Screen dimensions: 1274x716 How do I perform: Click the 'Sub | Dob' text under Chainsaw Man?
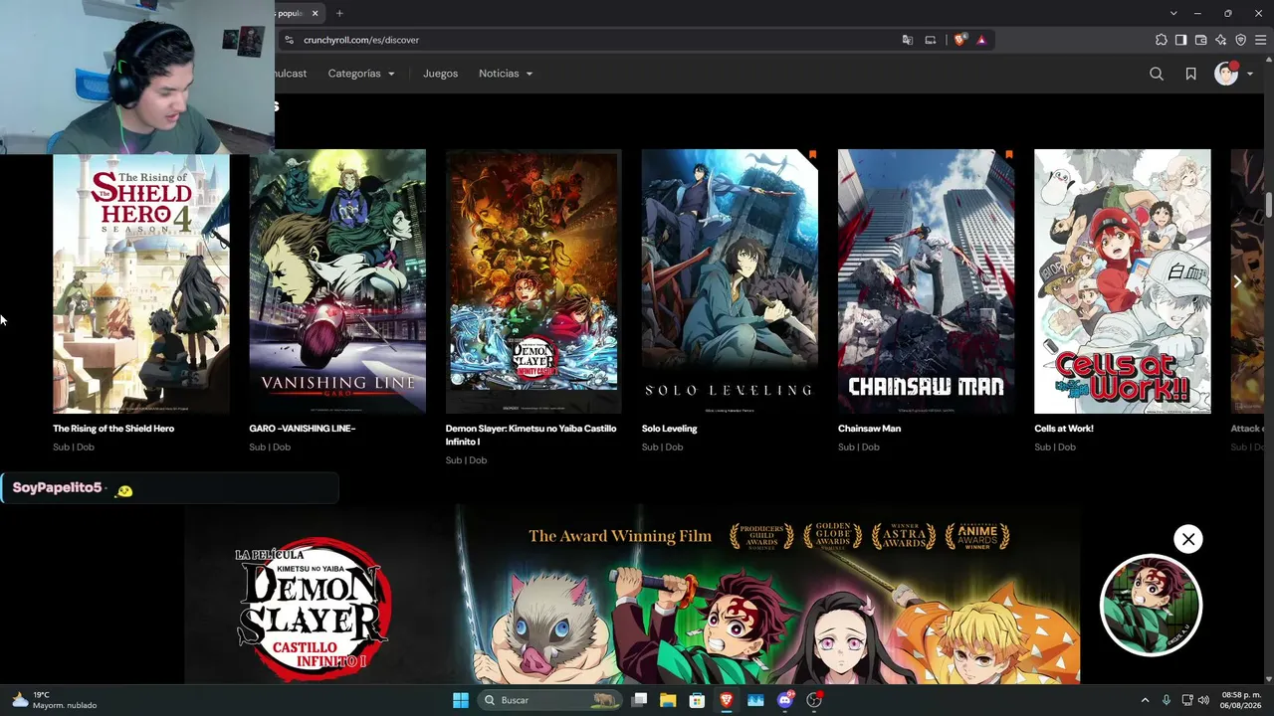pyautogui.click(x=859, y=447)
